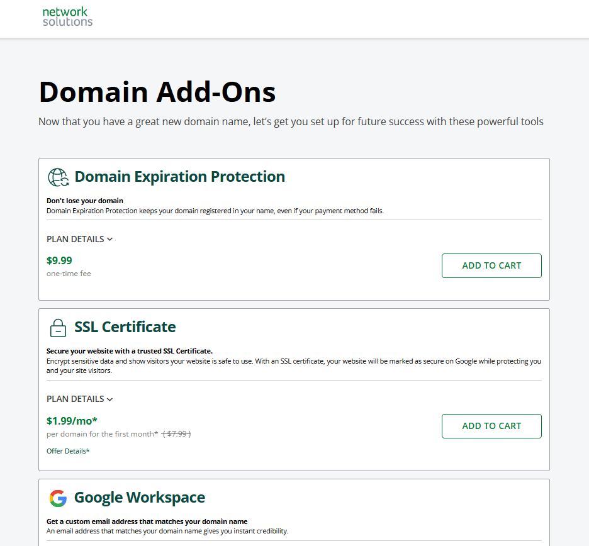Click the SSL Certificate heading
The image size is (589, 546).
[x=125, y=327]
